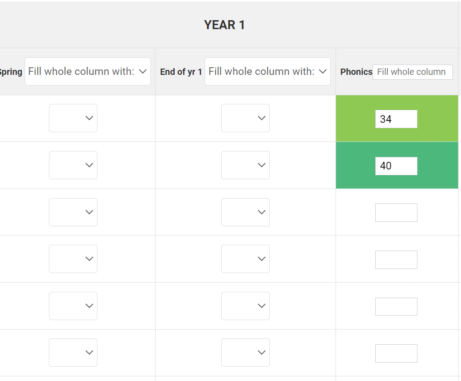Open the Spring 'Fill whole column with' dropdown
The height and width of the screenshot is (381, 461).
point(87,71)
